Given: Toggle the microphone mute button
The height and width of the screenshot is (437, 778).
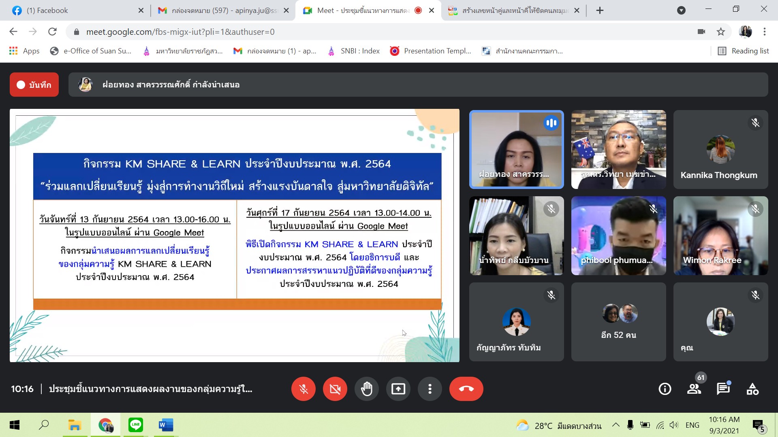Looking at the screenshot, I should tap(303, 389).
